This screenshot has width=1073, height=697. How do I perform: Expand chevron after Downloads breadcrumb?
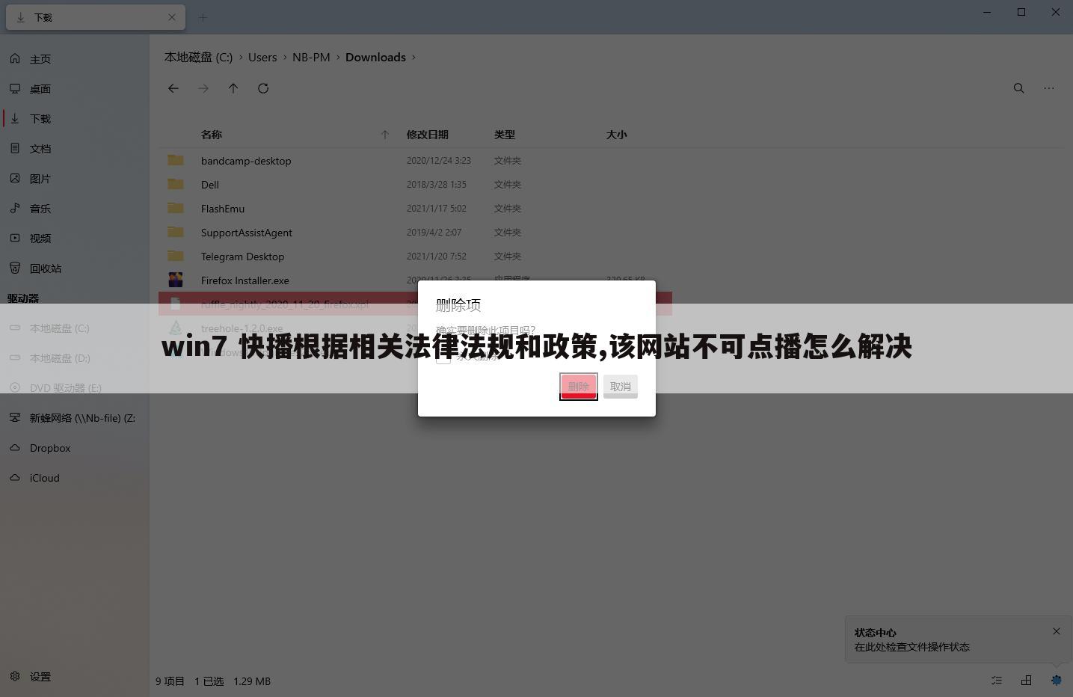(413, 58)
